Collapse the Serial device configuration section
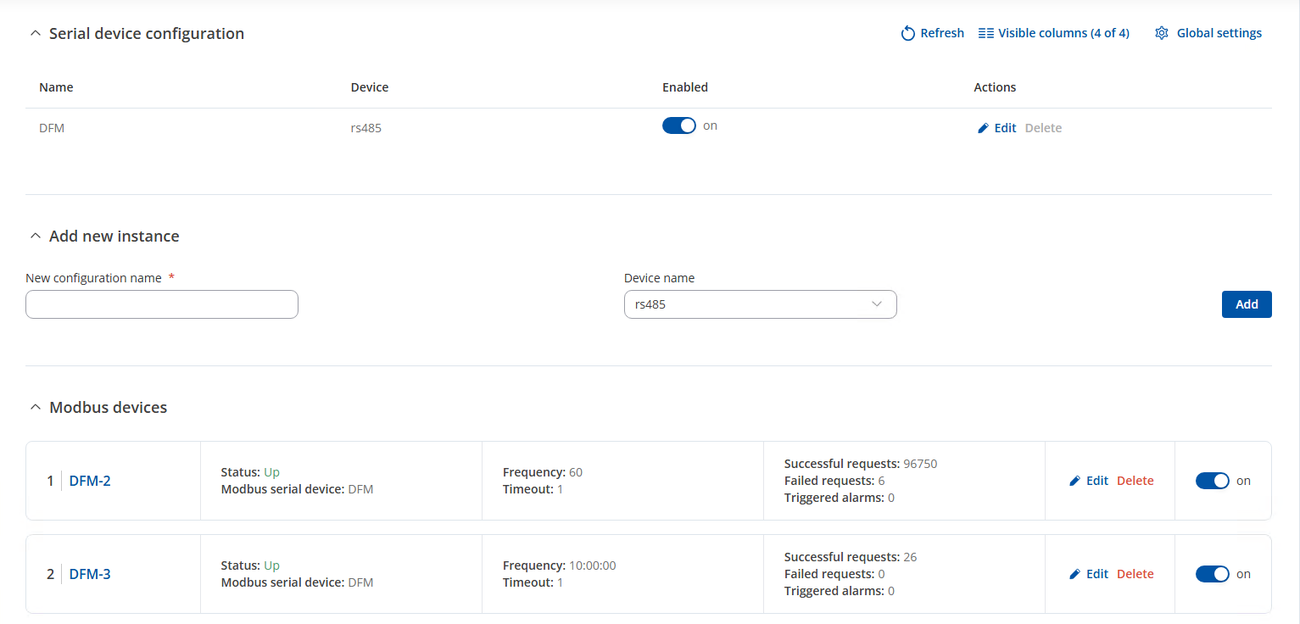This screenshot has width=1300, height=624. [x=35, y=34]
